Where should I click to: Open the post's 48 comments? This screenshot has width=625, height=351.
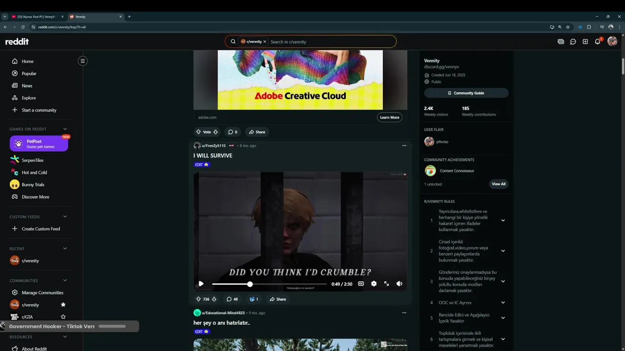click(x=232, y=299)
